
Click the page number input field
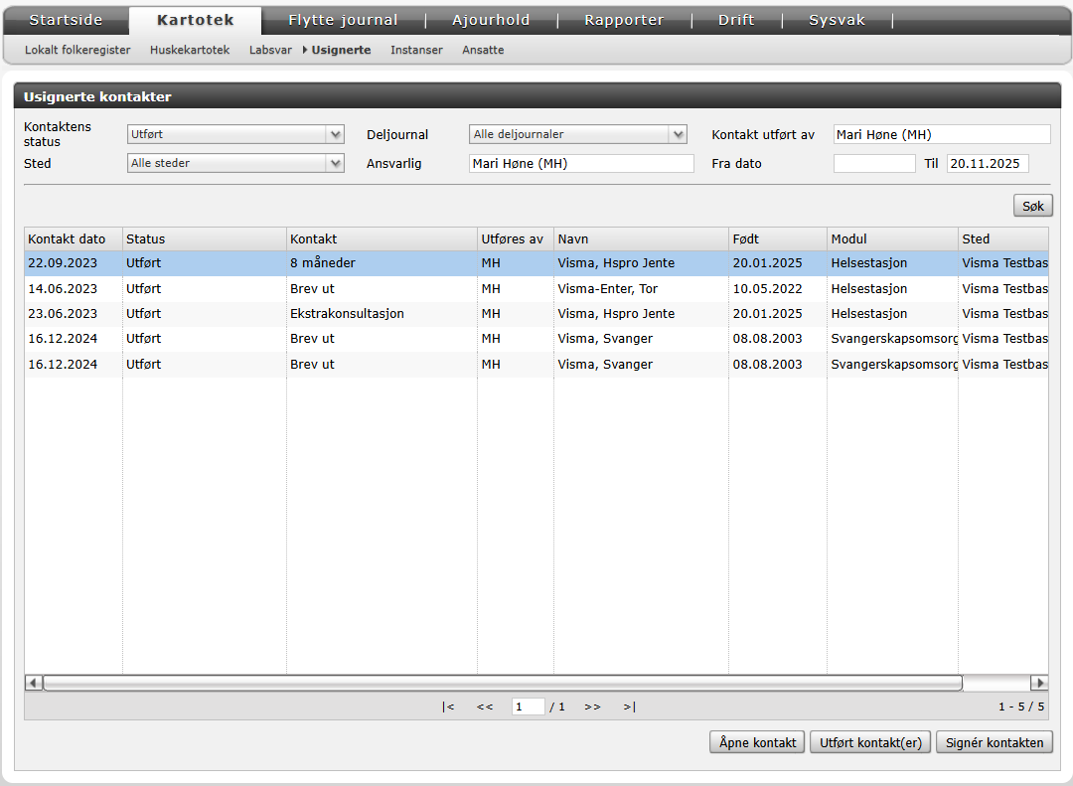click(528, 707)
